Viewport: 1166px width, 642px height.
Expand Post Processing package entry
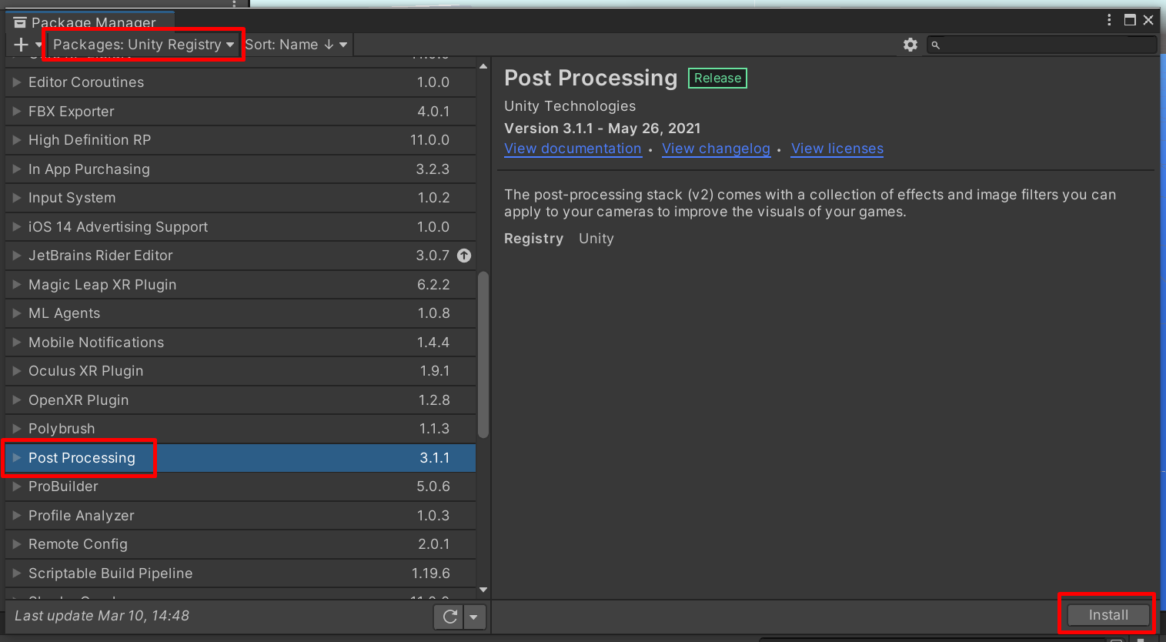click(17, 457)
